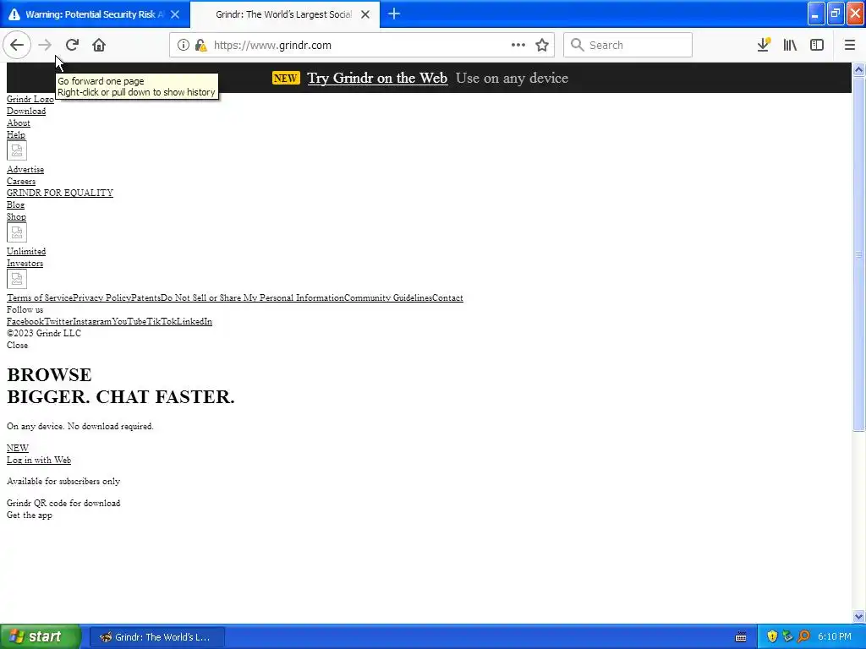Image resolution: width=866 pixels, height=649 pixels.
Task: Open the Shop link
Action: tap(16, 216)
